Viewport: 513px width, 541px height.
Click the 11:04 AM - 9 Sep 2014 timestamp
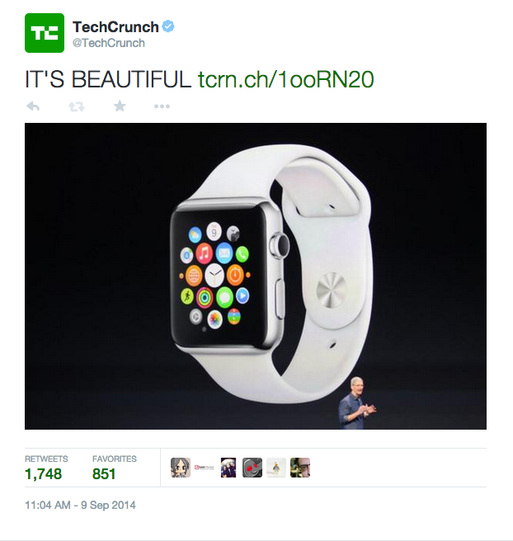(x=80, y=505)
